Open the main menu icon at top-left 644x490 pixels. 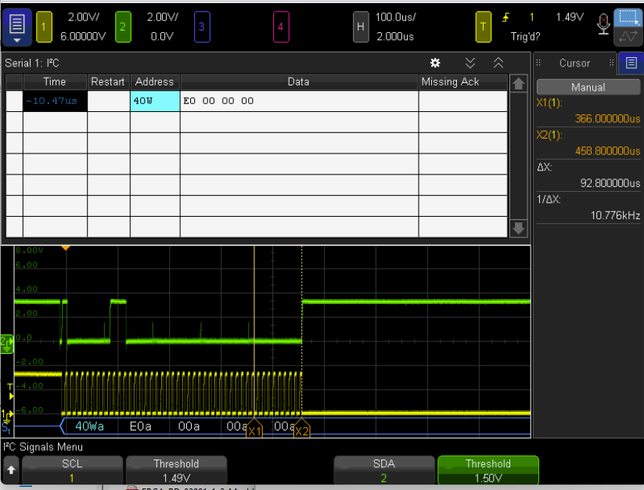click(x=18, y=27)
